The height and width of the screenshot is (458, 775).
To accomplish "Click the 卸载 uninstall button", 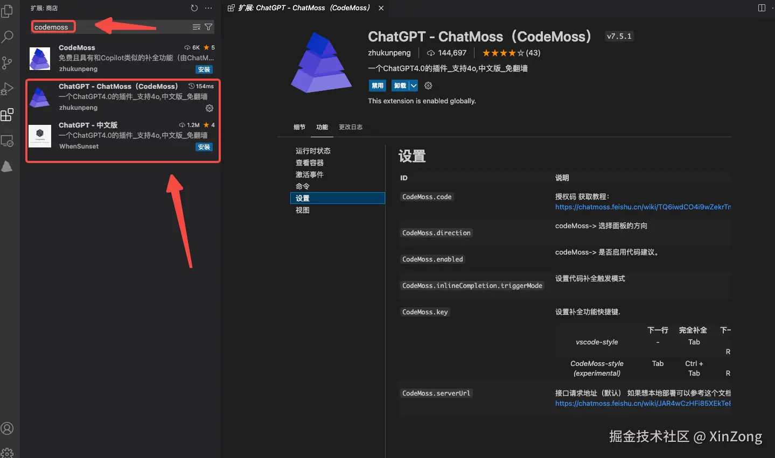I will click(x=400, y=86).
